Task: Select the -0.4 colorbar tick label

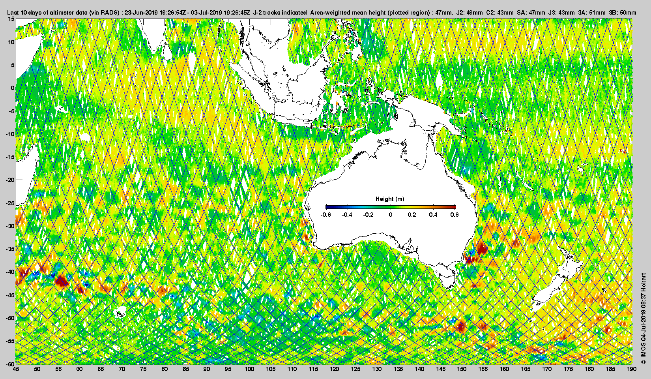Action: click(x=347, y=215)
